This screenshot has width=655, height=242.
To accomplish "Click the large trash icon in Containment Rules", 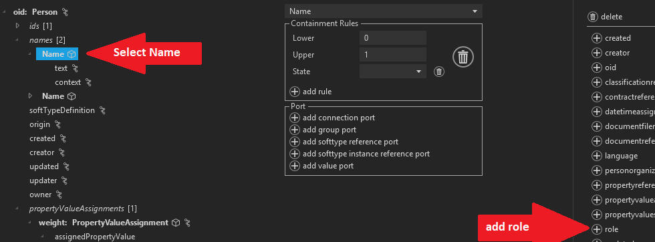I will (463, 56).
